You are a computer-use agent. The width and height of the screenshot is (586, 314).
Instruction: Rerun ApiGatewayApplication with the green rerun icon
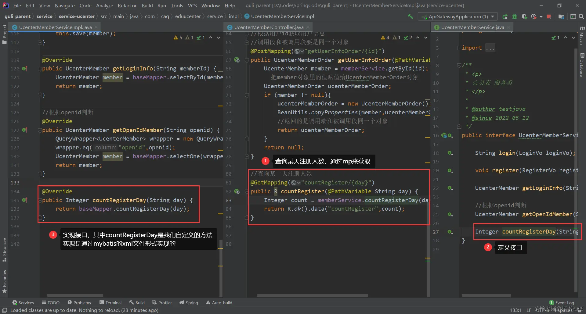click(505, 16)
